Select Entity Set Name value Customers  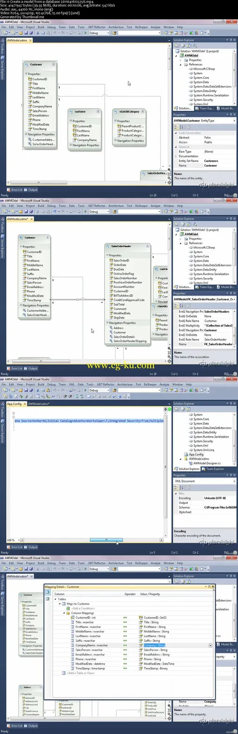tap(211, 161)
